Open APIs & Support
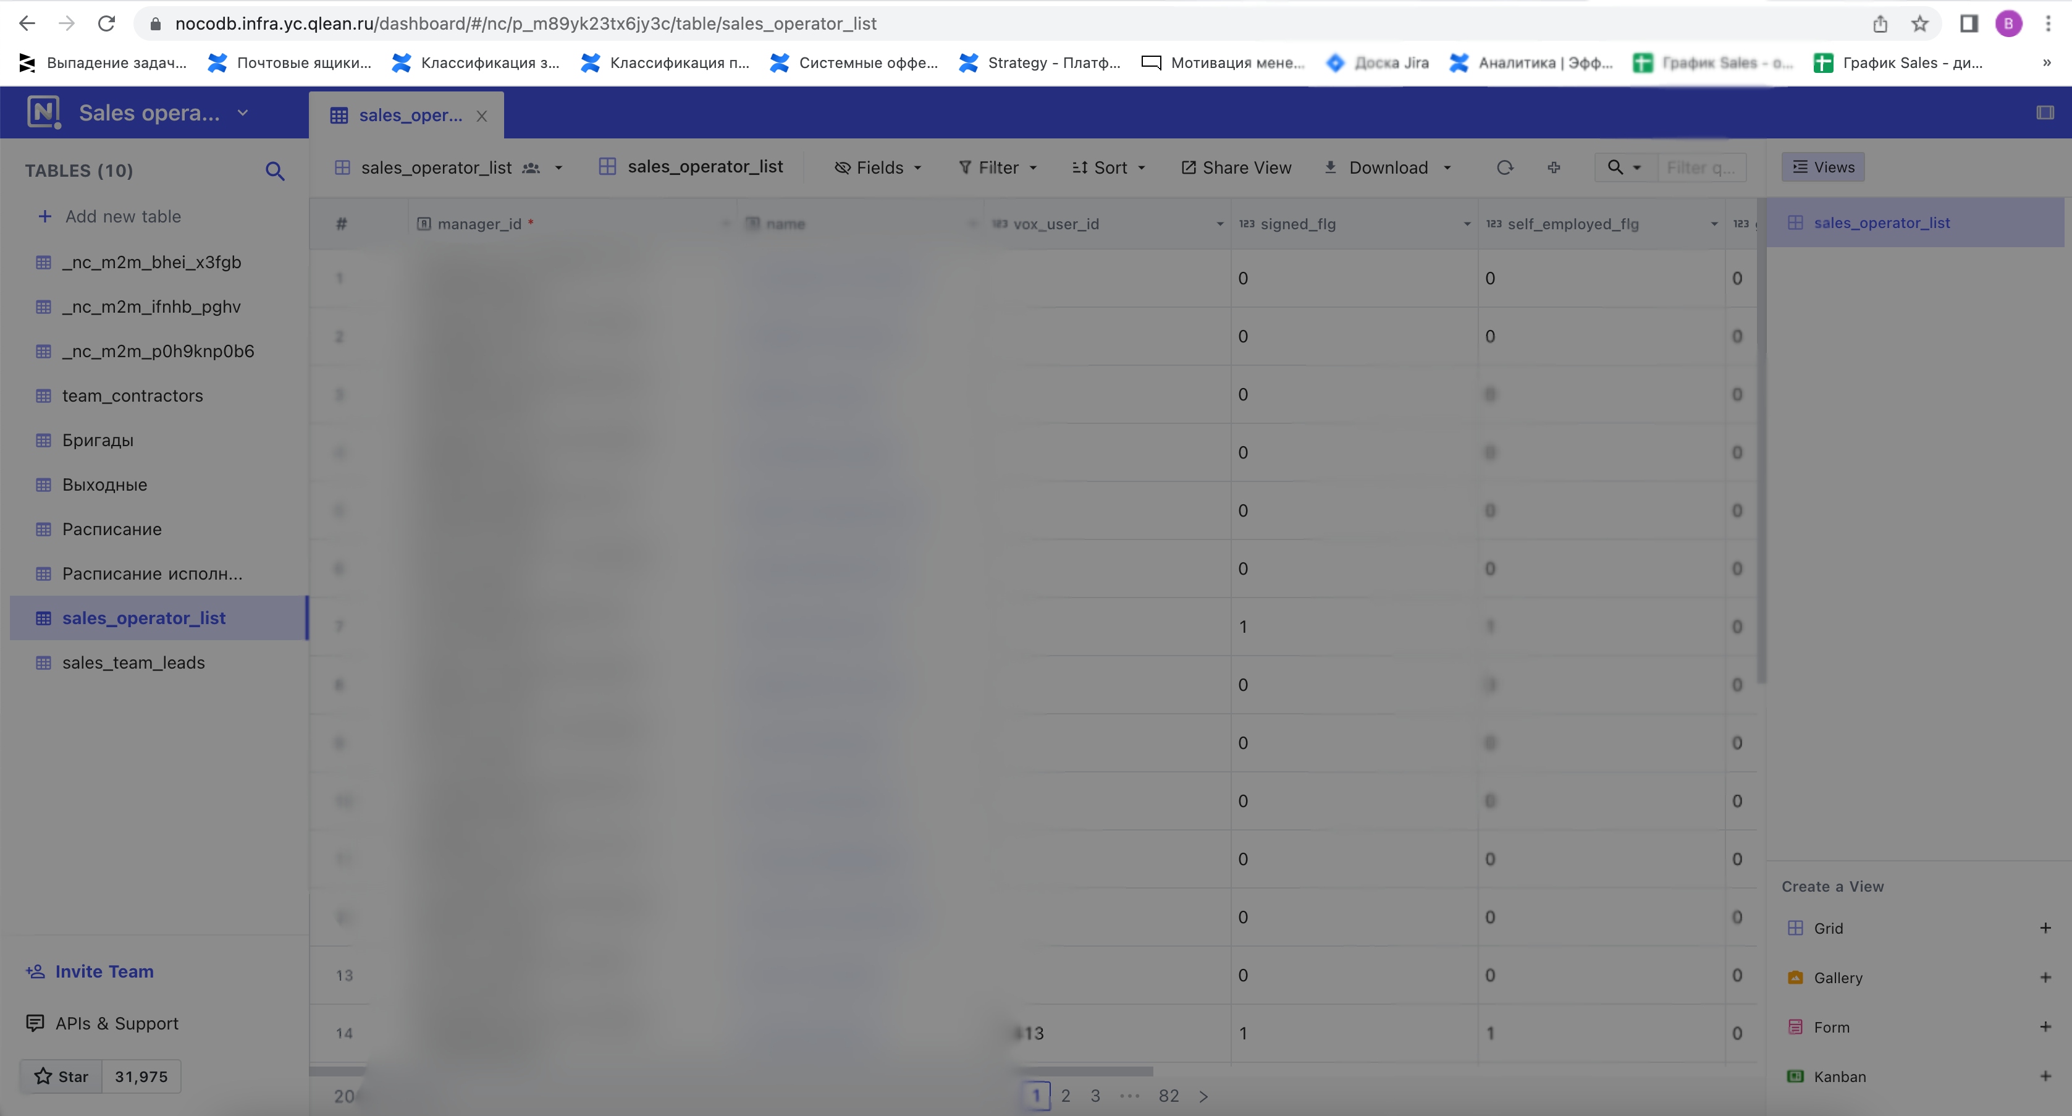The image size is (2072, 1116). click(x=103, y=1023)
